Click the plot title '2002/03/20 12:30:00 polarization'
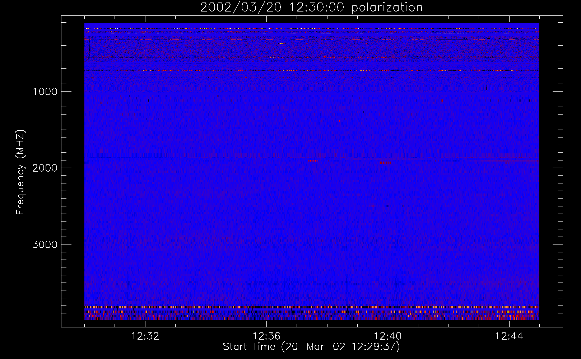581x359 pixels. [311, 8]
